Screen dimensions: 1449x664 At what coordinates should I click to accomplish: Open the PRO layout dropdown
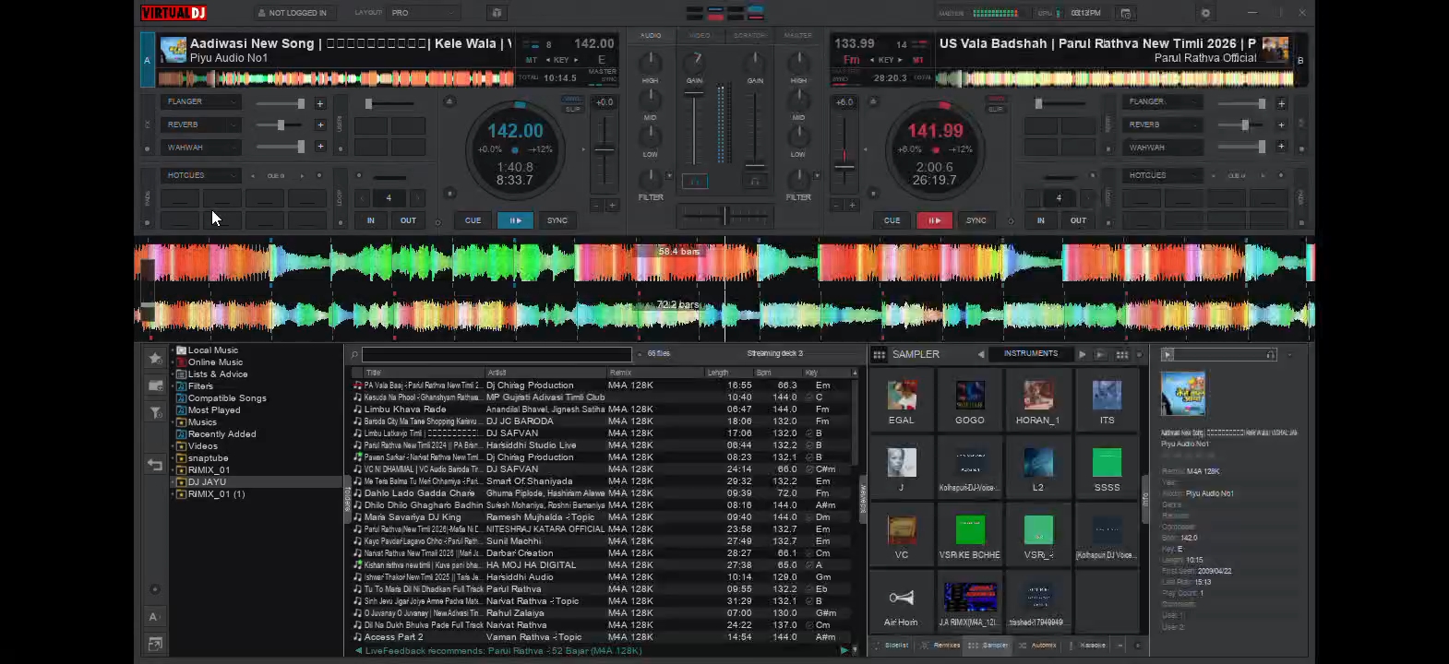pos(423,13)
